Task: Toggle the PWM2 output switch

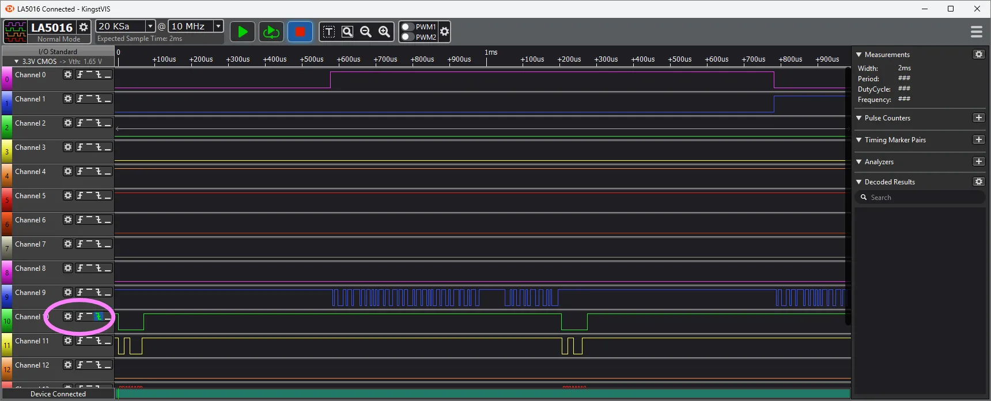Action: pos(407,37)
